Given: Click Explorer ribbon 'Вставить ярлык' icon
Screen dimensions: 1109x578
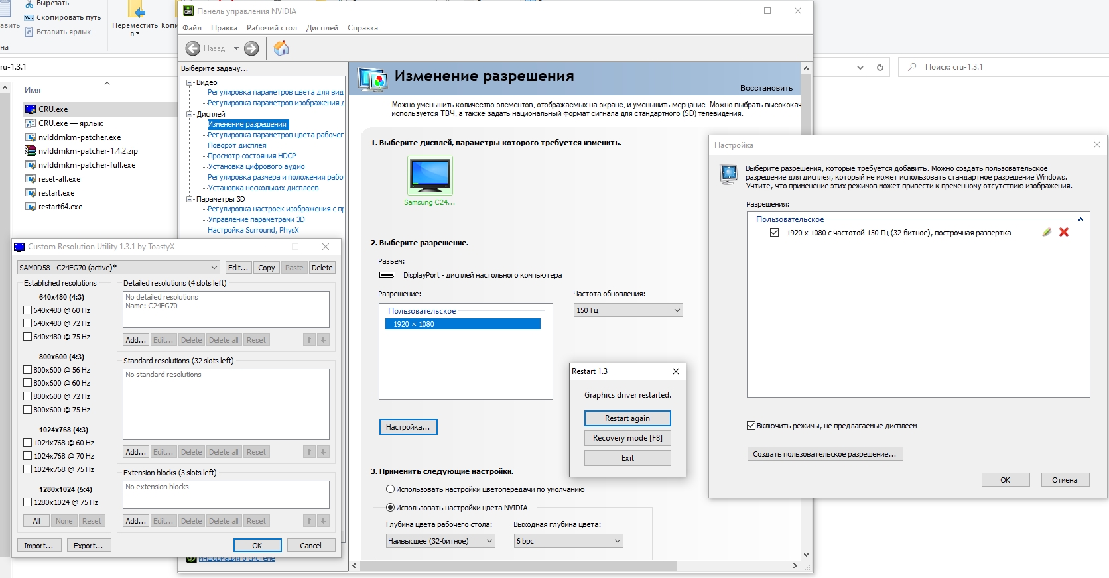Looking at the screenshot, I should tap(29, 32).
